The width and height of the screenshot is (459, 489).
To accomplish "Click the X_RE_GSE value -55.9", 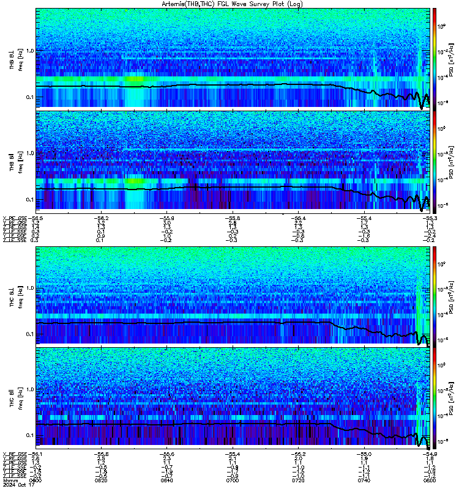I will tap(166, 218).
